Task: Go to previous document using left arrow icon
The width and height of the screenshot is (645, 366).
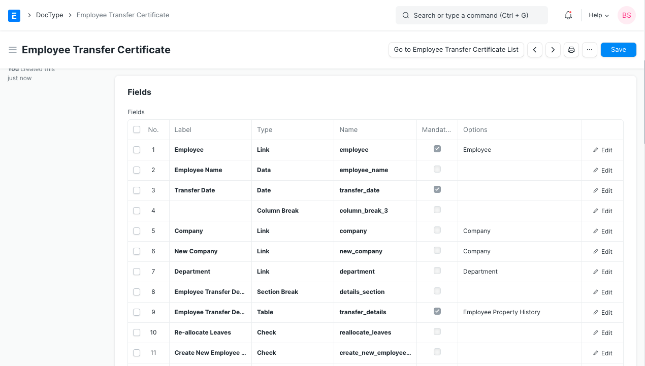Action: click(x=534, y=49)
